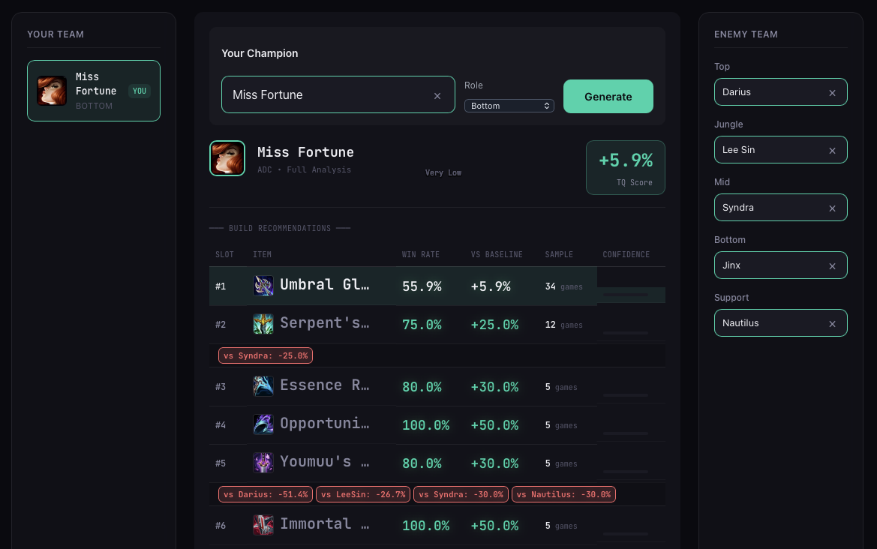This screenshot has height=549, width=877.
Task: Click the Immortal Shieldbow item icon
Action: (263, 525)
